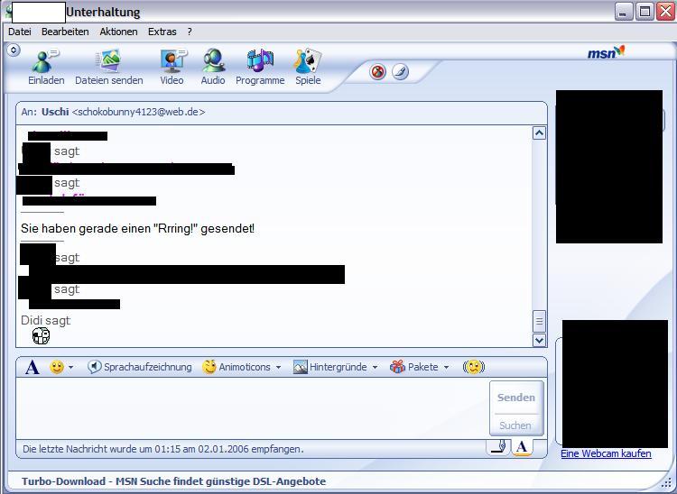Image resolution: width=677 pixels, height=494 pixels.
Task: Send a Rrring nudge icon
Action: [474, 367]
